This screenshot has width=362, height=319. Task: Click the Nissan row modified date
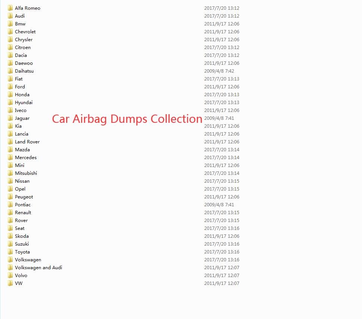[222, 181]
